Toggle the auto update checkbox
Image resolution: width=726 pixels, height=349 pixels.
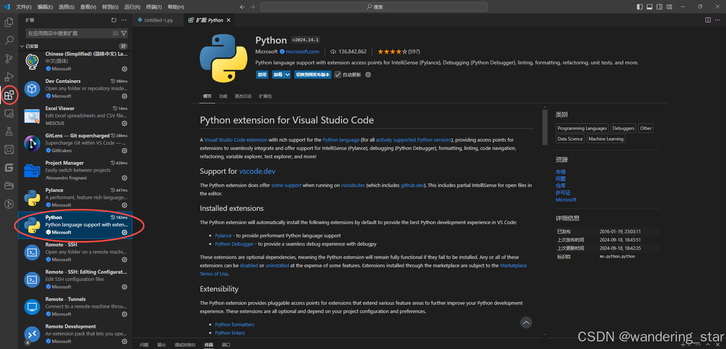coord(338,75)
